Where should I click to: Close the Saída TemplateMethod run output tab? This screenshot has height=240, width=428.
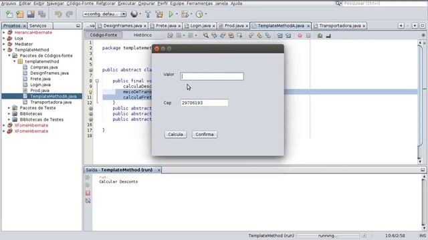pos(158,170)
